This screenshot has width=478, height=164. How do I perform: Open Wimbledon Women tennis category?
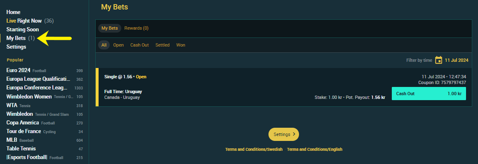tap(45, 97)
